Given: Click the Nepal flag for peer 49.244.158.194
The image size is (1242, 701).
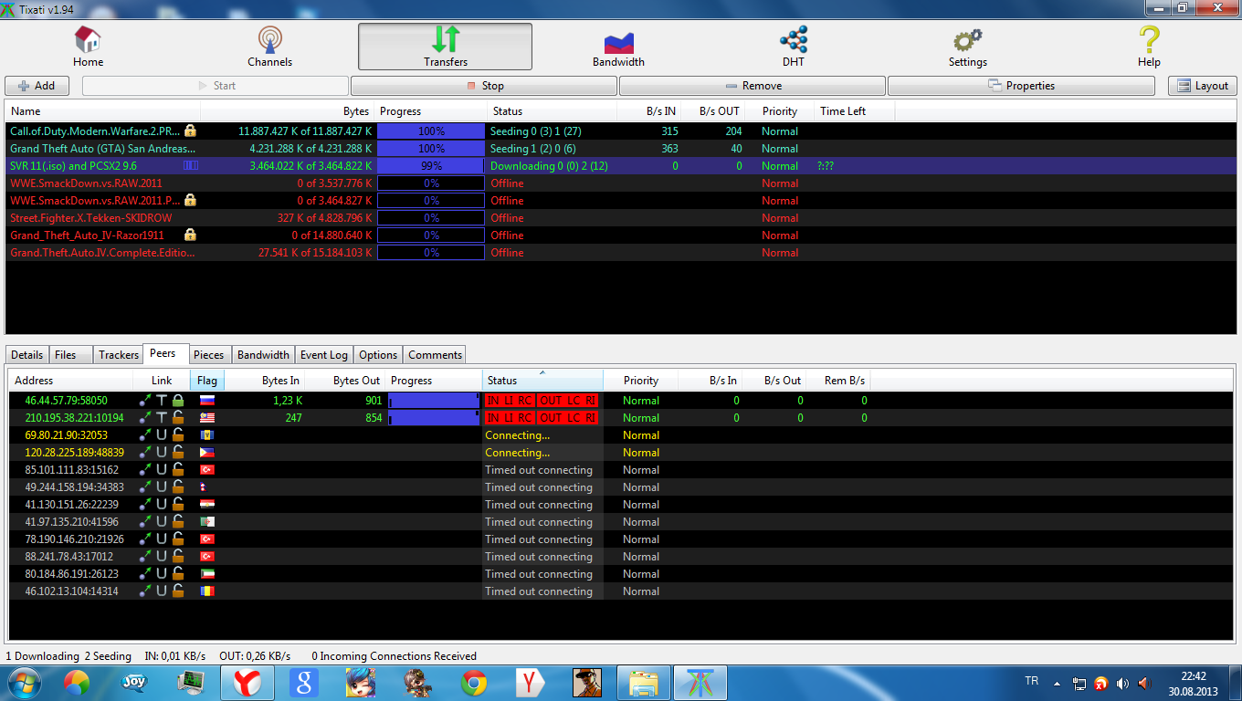Looking at the screenshot, I should point(203,487).
